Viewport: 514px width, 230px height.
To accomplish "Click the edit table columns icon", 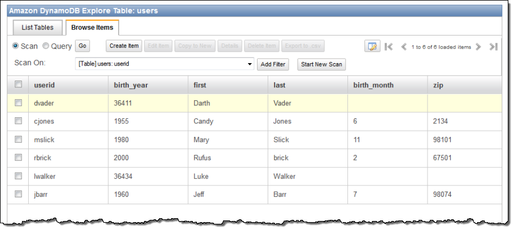I will [371, 47].
